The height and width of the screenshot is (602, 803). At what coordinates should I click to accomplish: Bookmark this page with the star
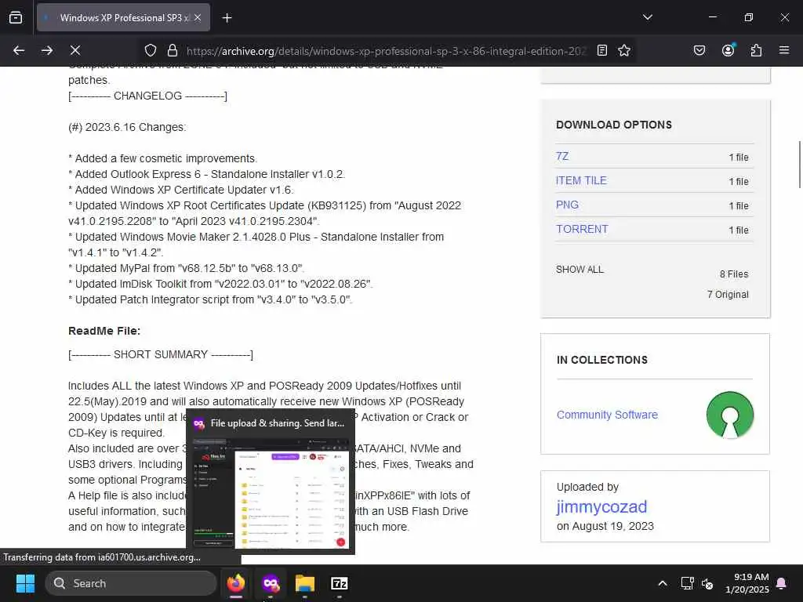(623, 50)
